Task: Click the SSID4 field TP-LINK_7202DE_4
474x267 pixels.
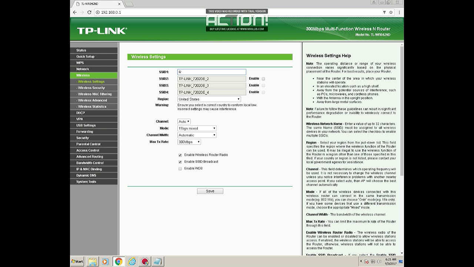Action: [x=212, y=92]
